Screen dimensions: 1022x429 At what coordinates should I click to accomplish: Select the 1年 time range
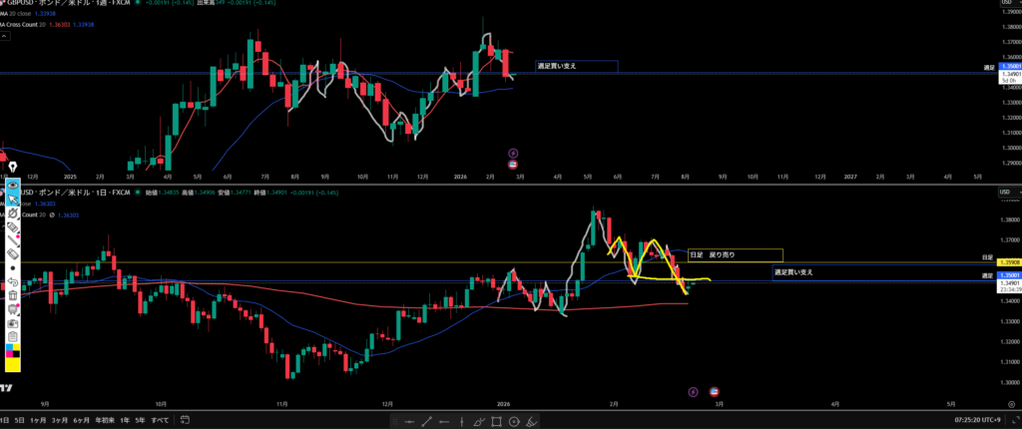coord(126,421)
